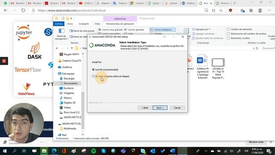The image size is (275, 155).
Task: Open File Explorer taskbar icon
Action: (x=44, y=151)
